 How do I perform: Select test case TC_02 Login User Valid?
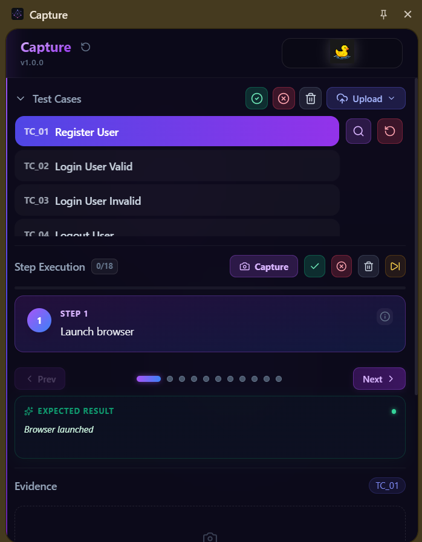click(177, 166)
